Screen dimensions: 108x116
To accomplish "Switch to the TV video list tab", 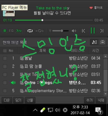I will [102, 42].
